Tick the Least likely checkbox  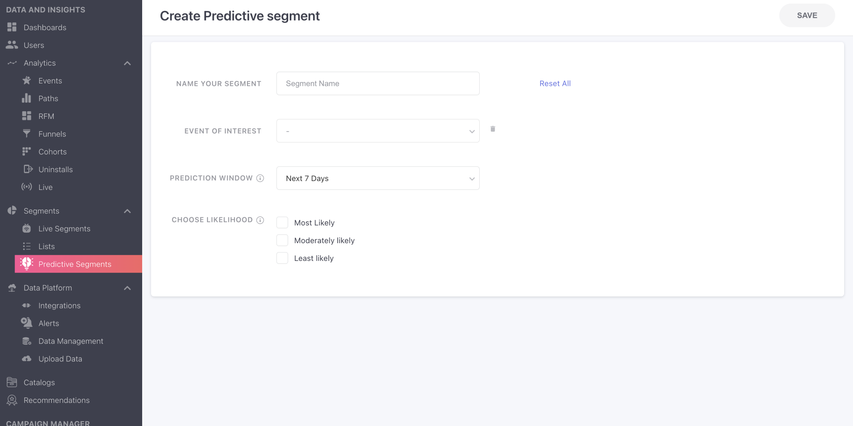point(282,258)
